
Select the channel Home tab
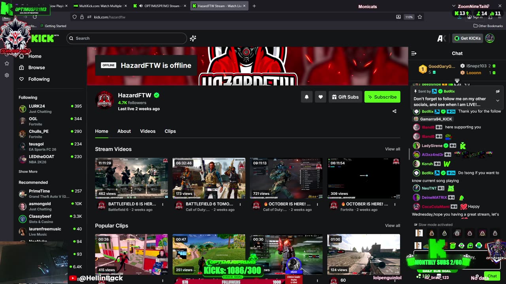(102, 131)
